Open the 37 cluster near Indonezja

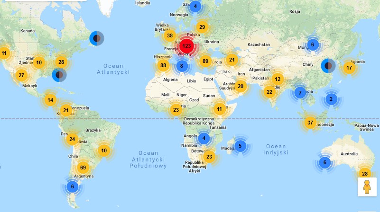tap(310, 123)
